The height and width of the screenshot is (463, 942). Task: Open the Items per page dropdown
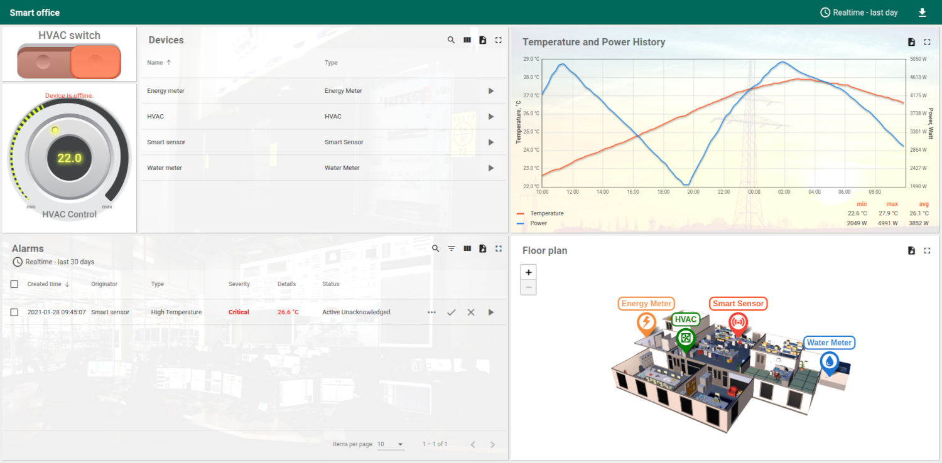coord(391,444)
